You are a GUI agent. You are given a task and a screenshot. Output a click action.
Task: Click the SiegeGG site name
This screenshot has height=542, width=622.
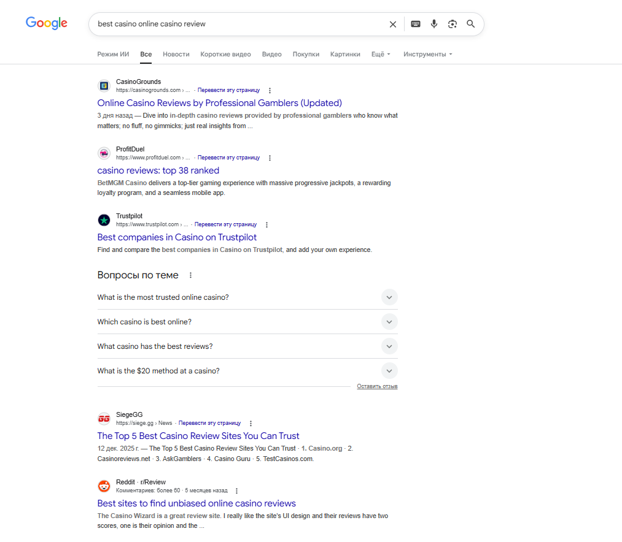point(130,414)
